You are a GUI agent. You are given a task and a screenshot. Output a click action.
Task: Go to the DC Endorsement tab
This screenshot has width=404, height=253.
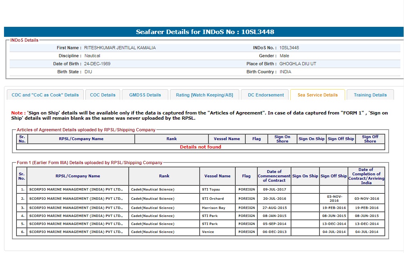click(265, 95)
